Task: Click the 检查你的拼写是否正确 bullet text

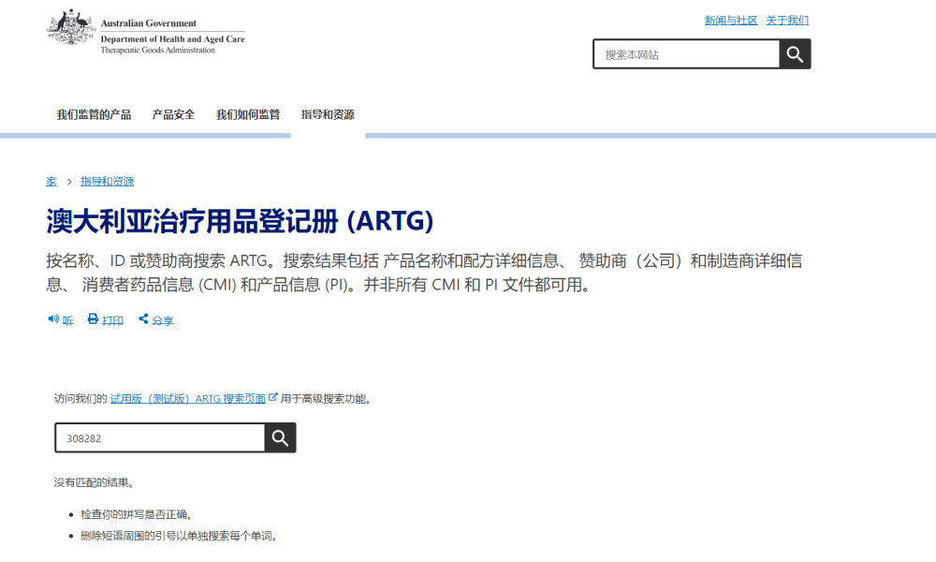Action: [x=137, y=514]
